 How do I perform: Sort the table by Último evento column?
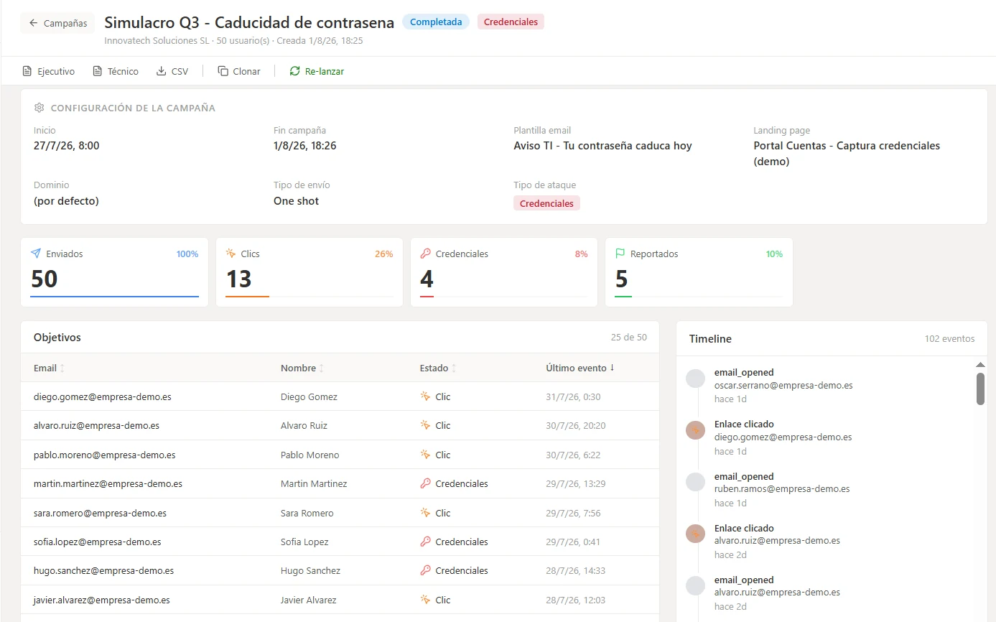[x=580, y=368]
